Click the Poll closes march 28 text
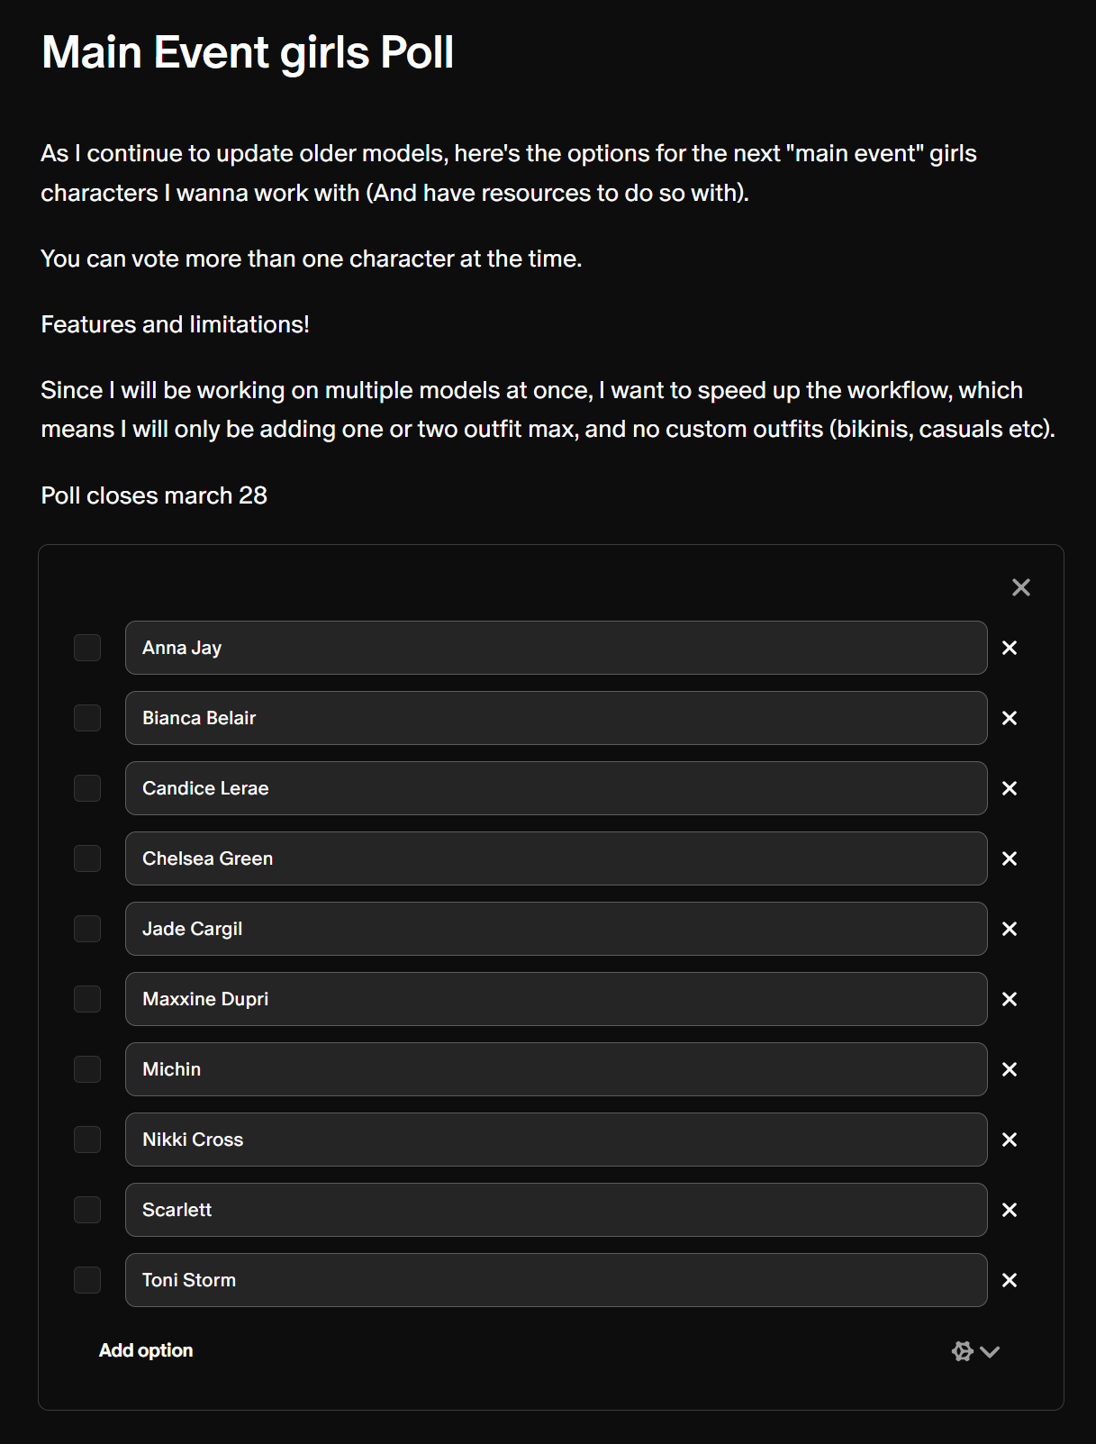This screenshot has width=1096, height=1444. tap(154, 495)
